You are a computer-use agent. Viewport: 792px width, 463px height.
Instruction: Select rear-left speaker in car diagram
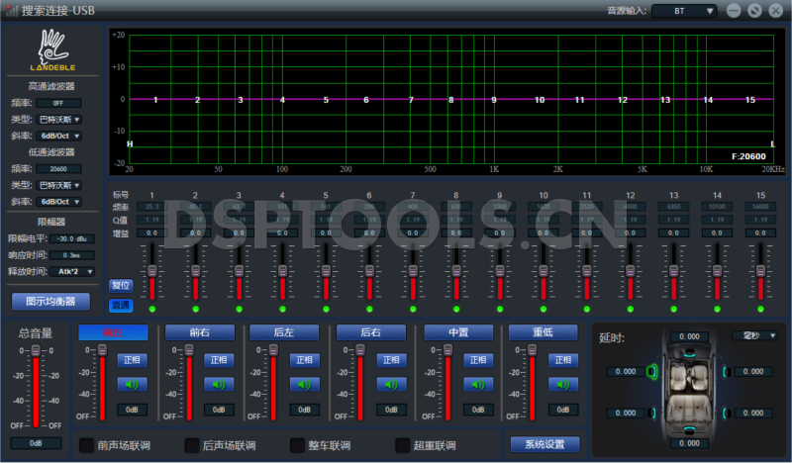point(653,413)
